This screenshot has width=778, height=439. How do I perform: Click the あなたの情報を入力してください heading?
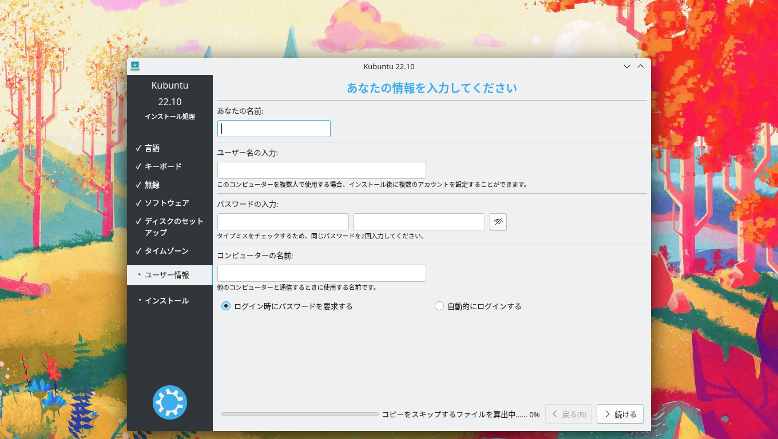(x=432, y=87)
